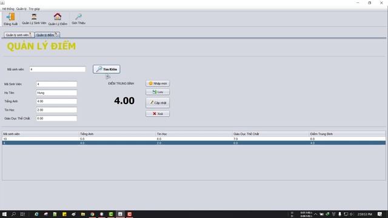
Task: Click the 2.0 Tin Học cell in highlighted row
Action: click(194, 143)
